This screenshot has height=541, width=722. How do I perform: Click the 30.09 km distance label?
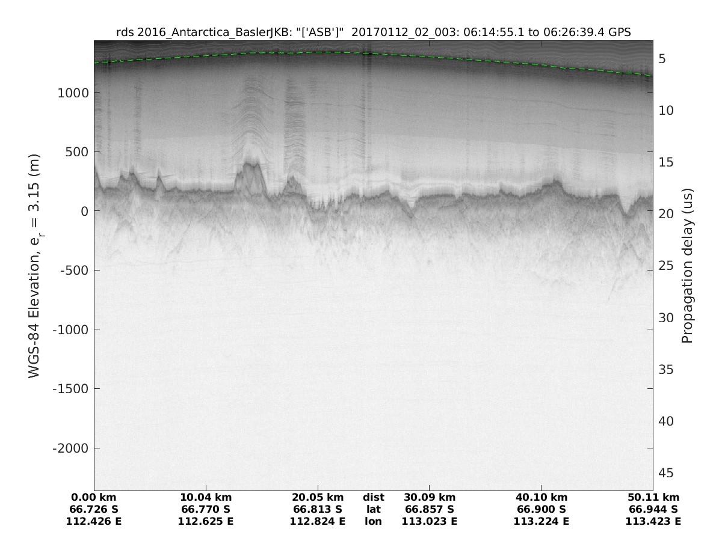[x=430, y=498]
